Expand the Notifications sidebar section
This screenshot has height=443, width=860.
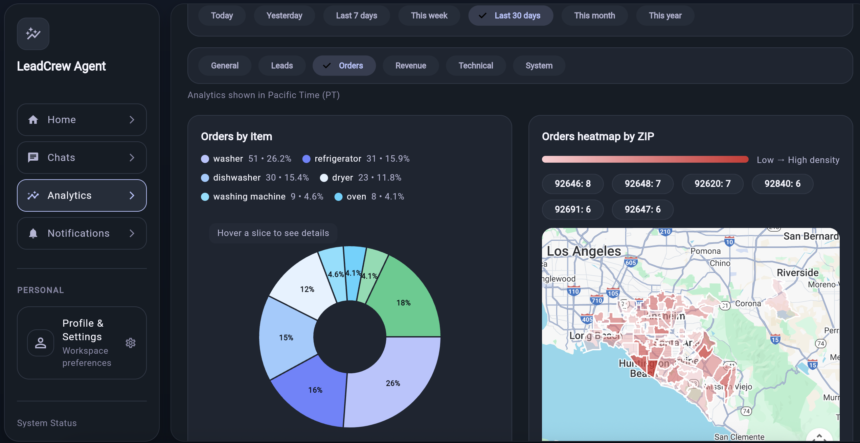[x=132, y=233]
